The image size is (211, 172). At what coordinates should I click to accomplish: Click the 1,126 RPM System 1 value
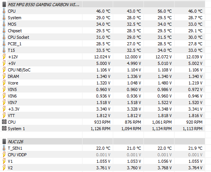click(101, 129)
